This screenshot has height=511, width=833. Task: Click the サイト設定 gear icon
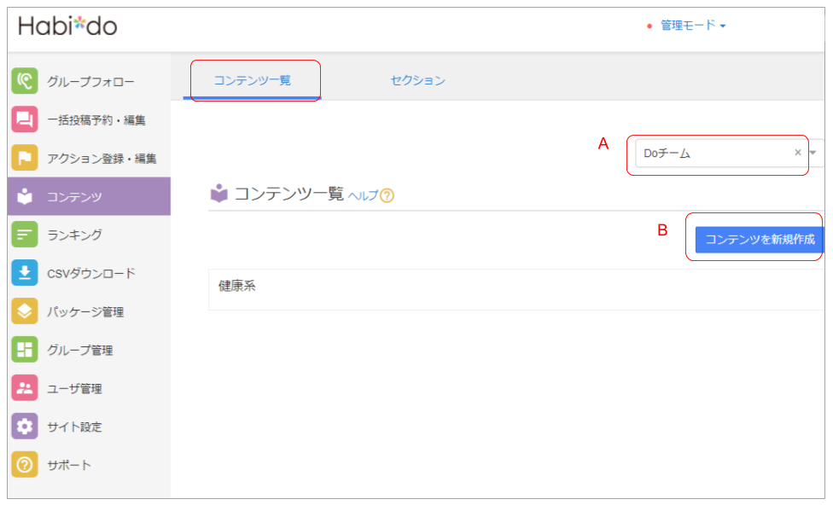[x=25, y=427]
